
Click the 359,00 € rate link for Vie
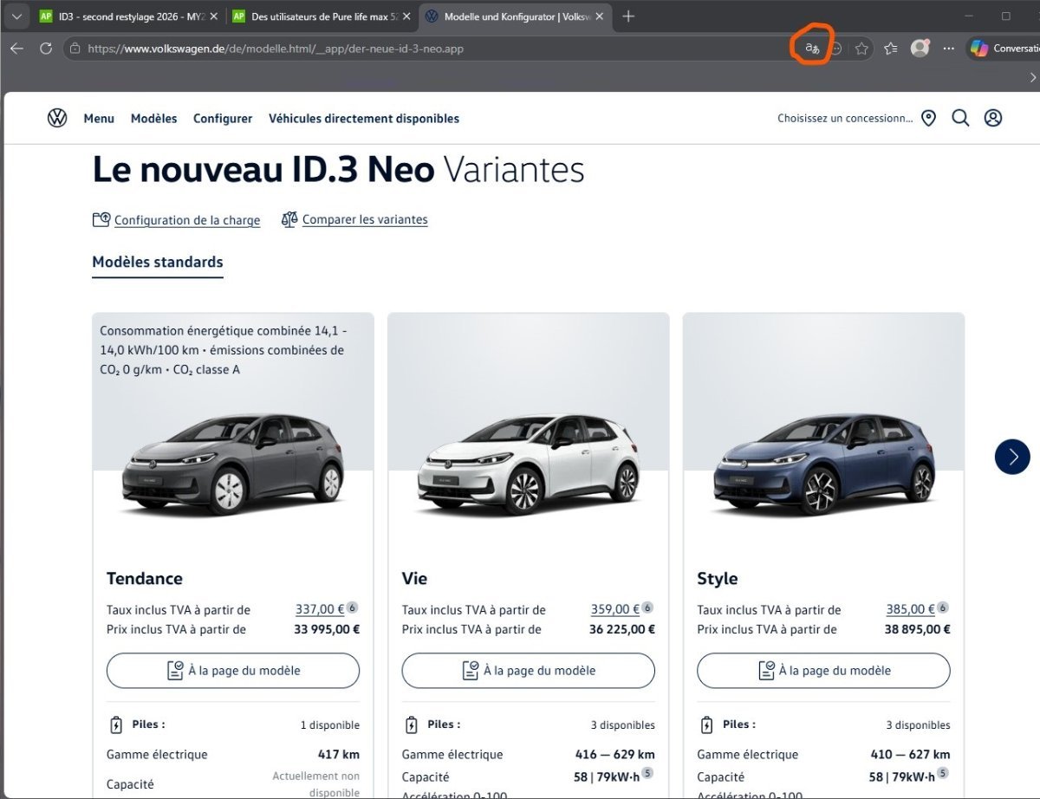(614, 610)
